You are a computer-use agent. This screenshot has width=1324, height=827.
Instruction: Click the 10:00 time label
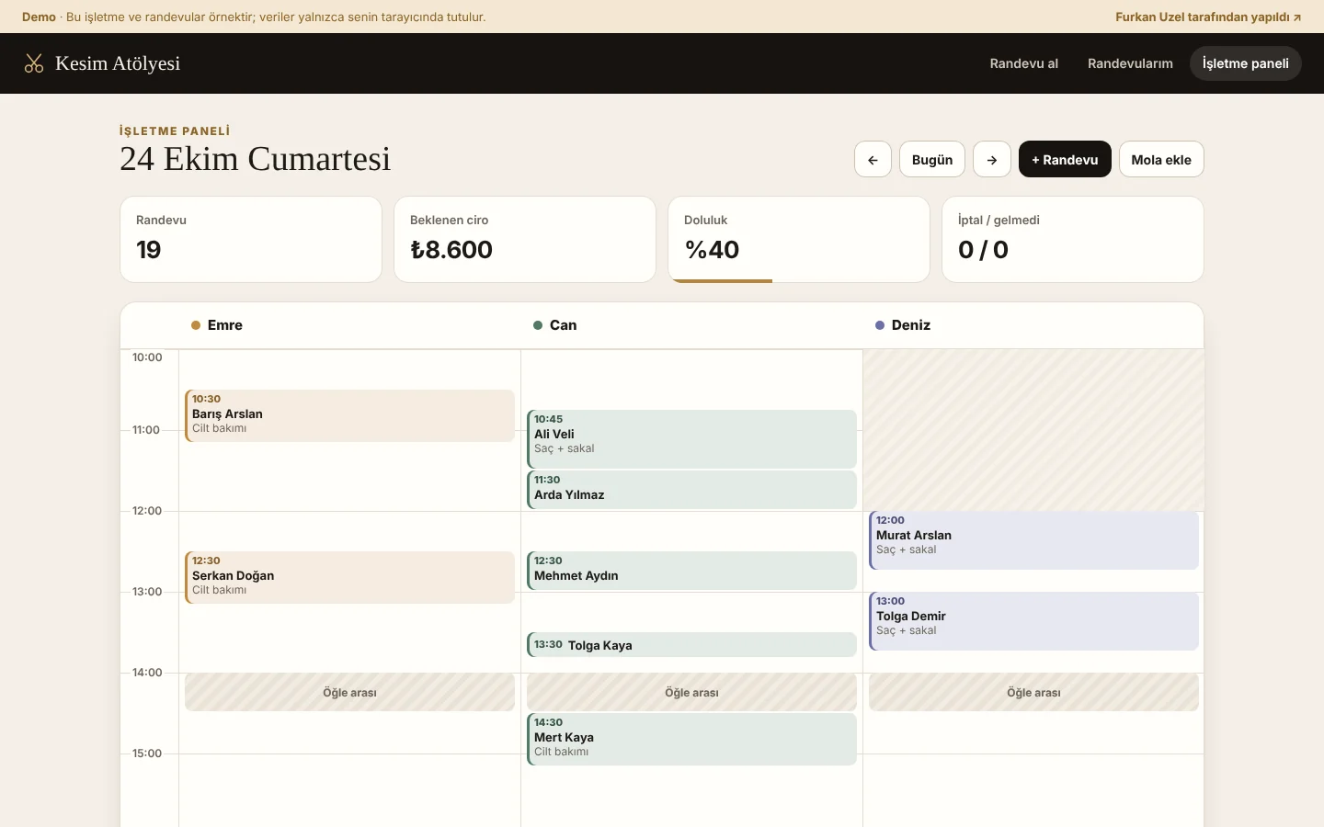pos(147,357)
